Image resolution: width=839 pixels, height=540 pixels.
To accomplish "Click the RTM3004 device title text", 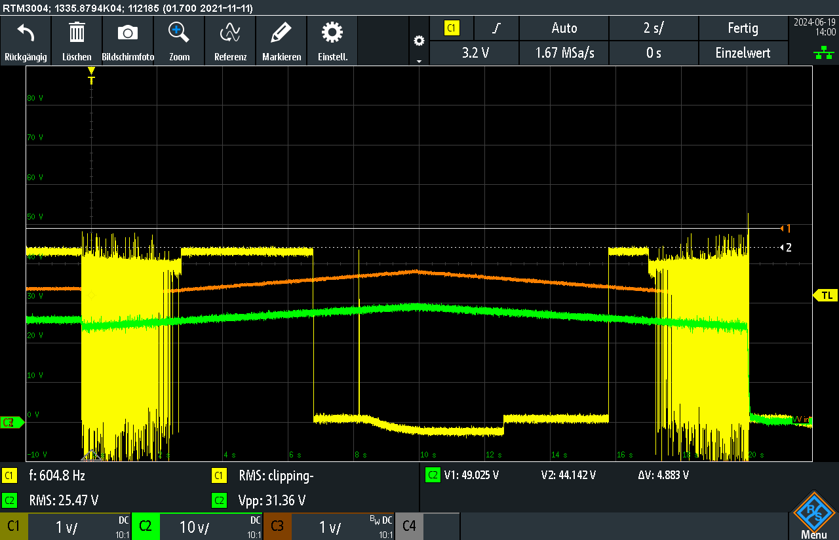I will point(128,8).
